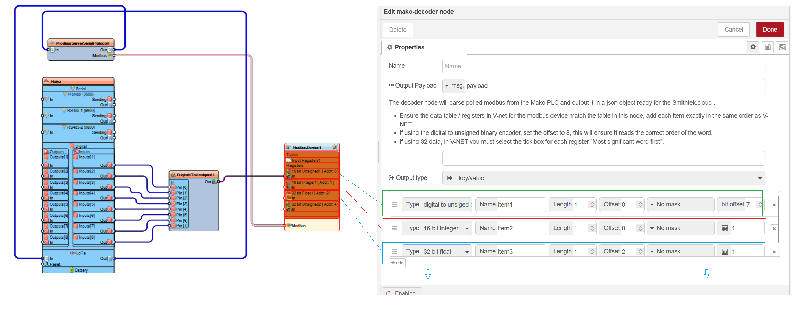Adjust the Offset stepper in item3 row
Image resolution: width=796 pixels, height=323 pixels.
pyautogui.click(x=640, y=252)
